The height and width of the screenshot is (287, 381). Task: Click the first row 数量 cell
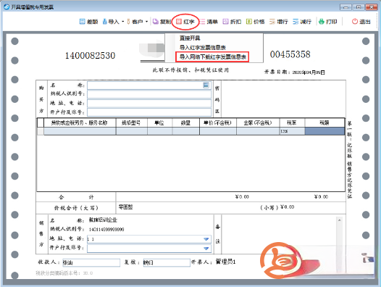[x=186, y=131]
